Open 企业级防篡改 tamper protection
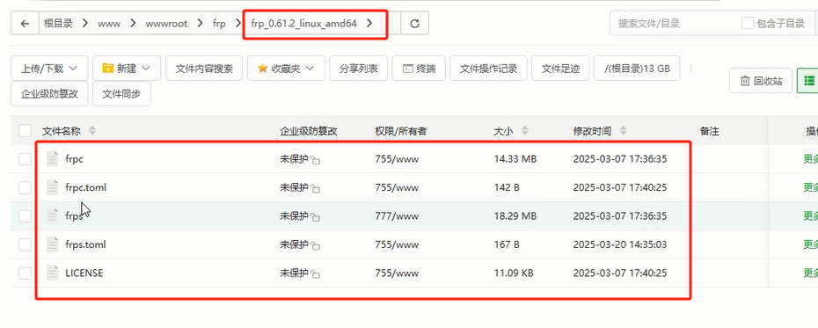This screenshot has height=328, width=818. (49, 93)
